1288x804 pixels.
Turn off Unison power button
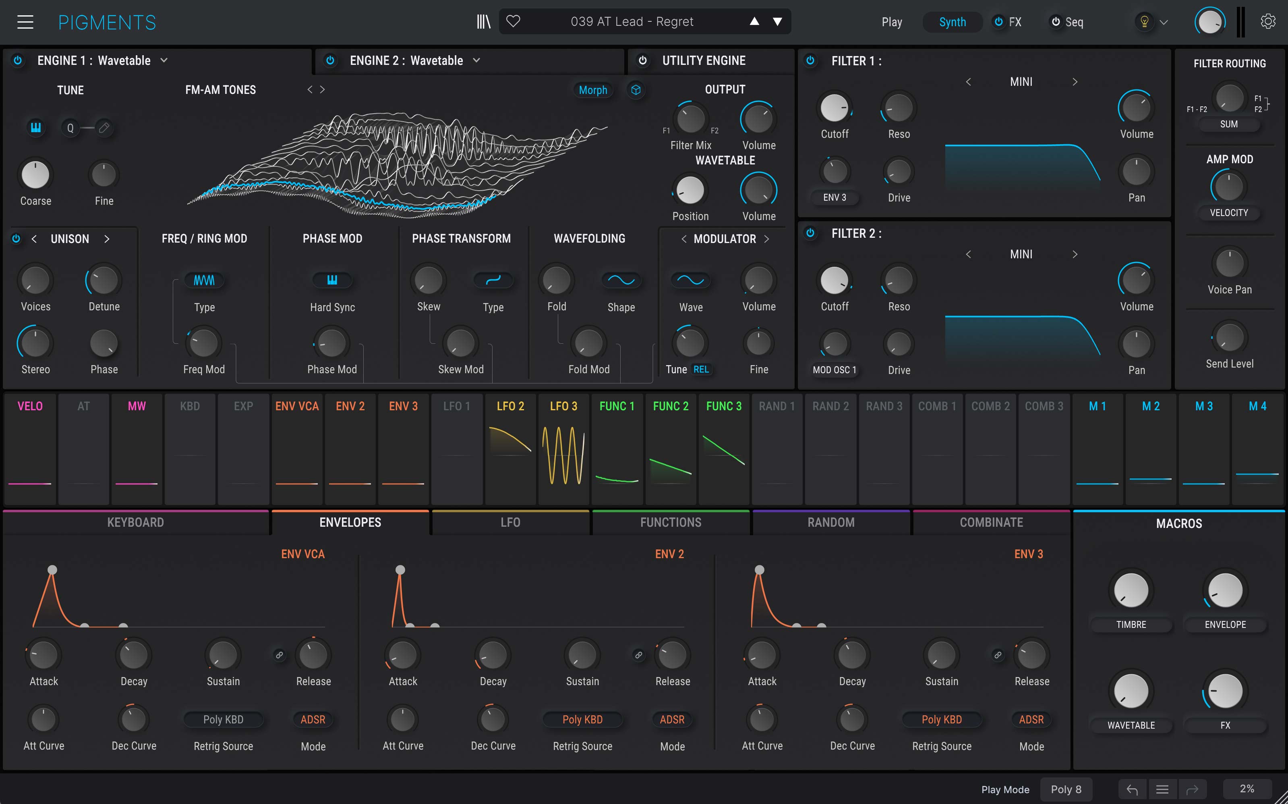tap(16, 239)
